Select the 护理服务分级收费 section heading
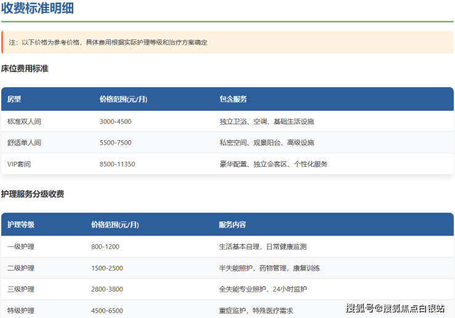This screenshot has height=318, width=455. point(33,194)
